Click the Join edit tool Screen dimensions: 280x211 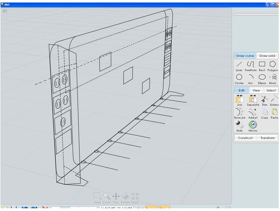coord(239,100)
